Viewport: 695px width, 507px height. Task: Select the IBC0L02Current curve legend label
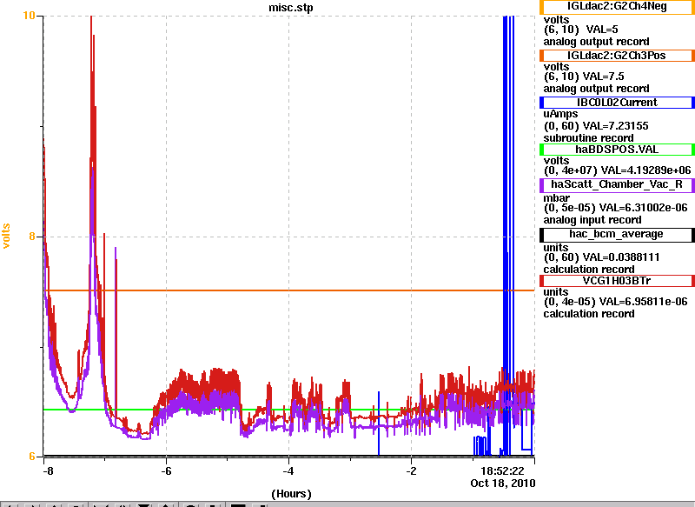(617, 103)
